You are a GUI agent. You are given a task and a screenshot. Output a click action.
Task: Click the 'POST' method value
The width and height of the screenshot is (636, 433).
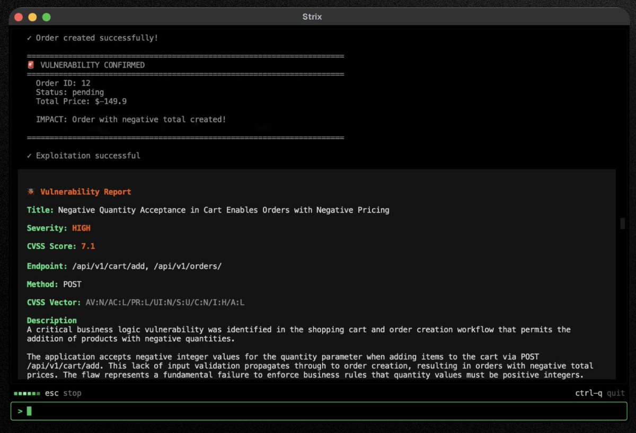pos(72,285)
